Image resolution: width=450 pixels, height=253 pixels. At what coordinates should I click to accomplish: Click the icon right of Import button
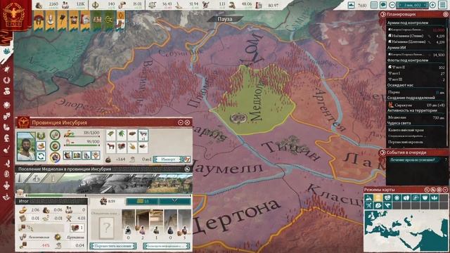coord(187,159)
